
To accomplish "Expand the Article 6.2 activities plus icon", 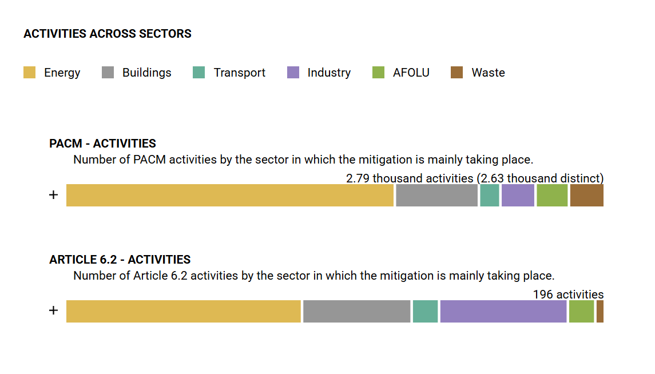I will [x=53, y=311].
